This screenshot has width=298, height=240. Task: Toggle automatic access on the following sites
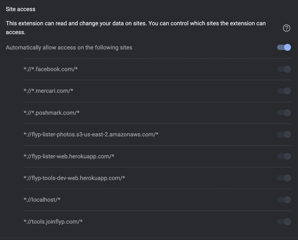(284, 47)
